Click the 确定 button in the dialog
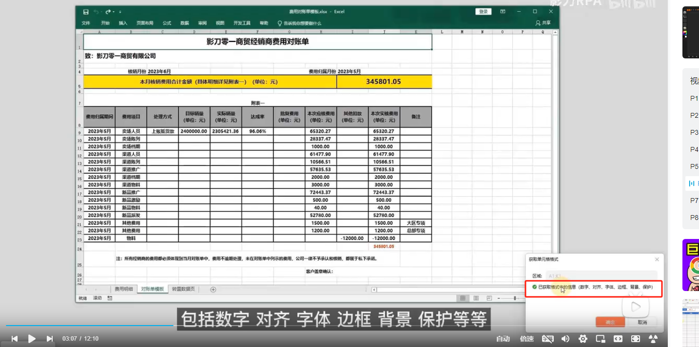699x347 pixels. click(610, 322)
